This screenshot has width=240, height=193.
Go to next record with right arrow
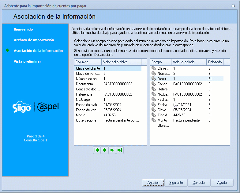[x=112, y=150]
